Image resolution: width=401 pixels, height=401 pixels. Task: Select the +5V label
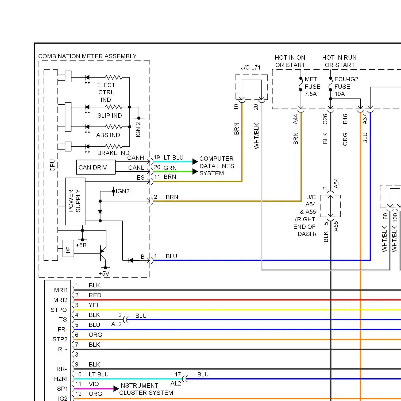coord(104,273)
